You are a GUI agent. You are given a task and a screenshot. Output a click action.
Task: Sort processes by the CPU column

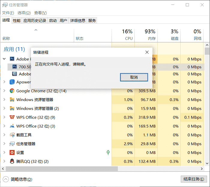pyautogui.click(x=123, y=35)
